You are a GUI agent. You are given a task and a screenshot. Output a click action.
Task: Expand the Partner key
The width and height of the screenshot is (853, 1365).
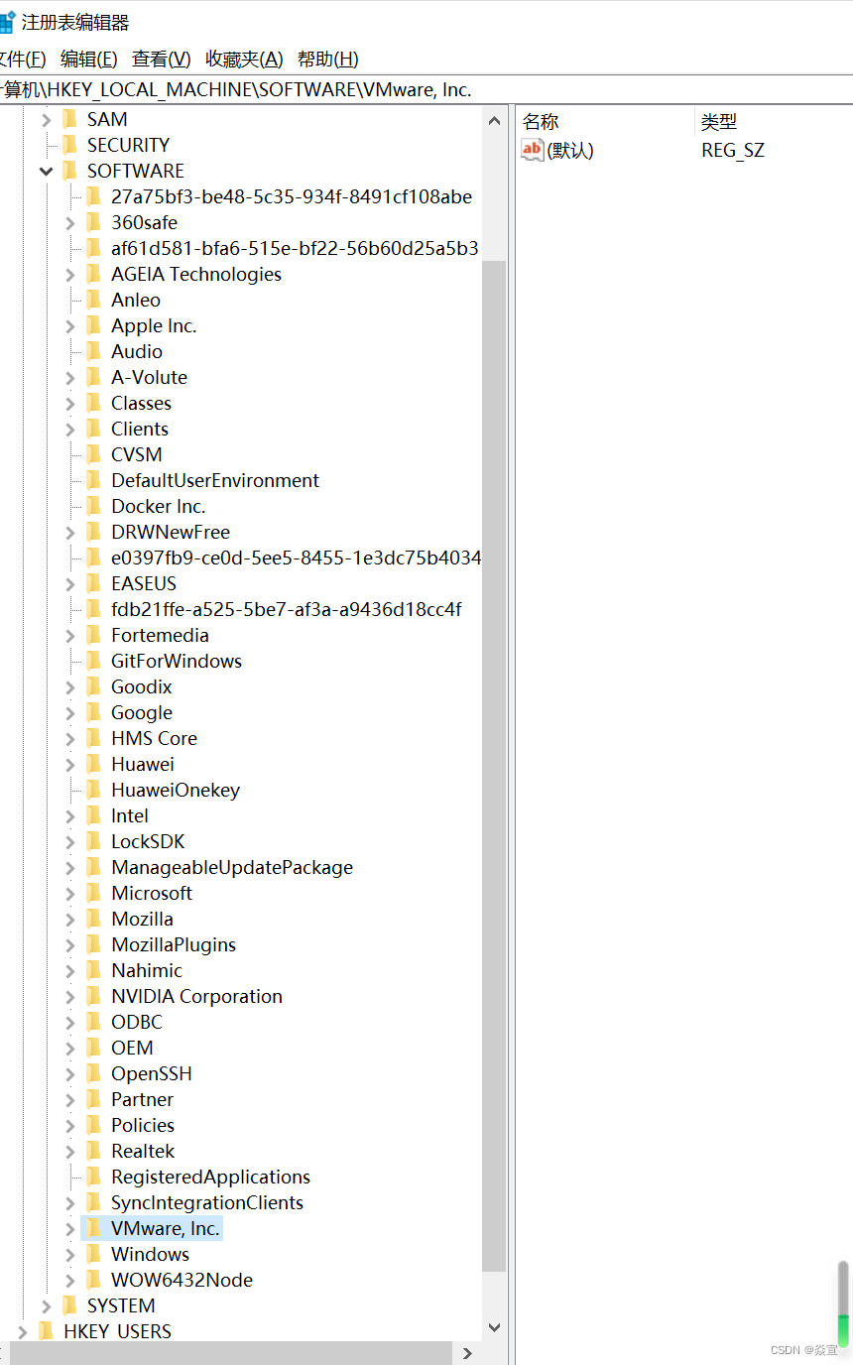point(69,1099)
